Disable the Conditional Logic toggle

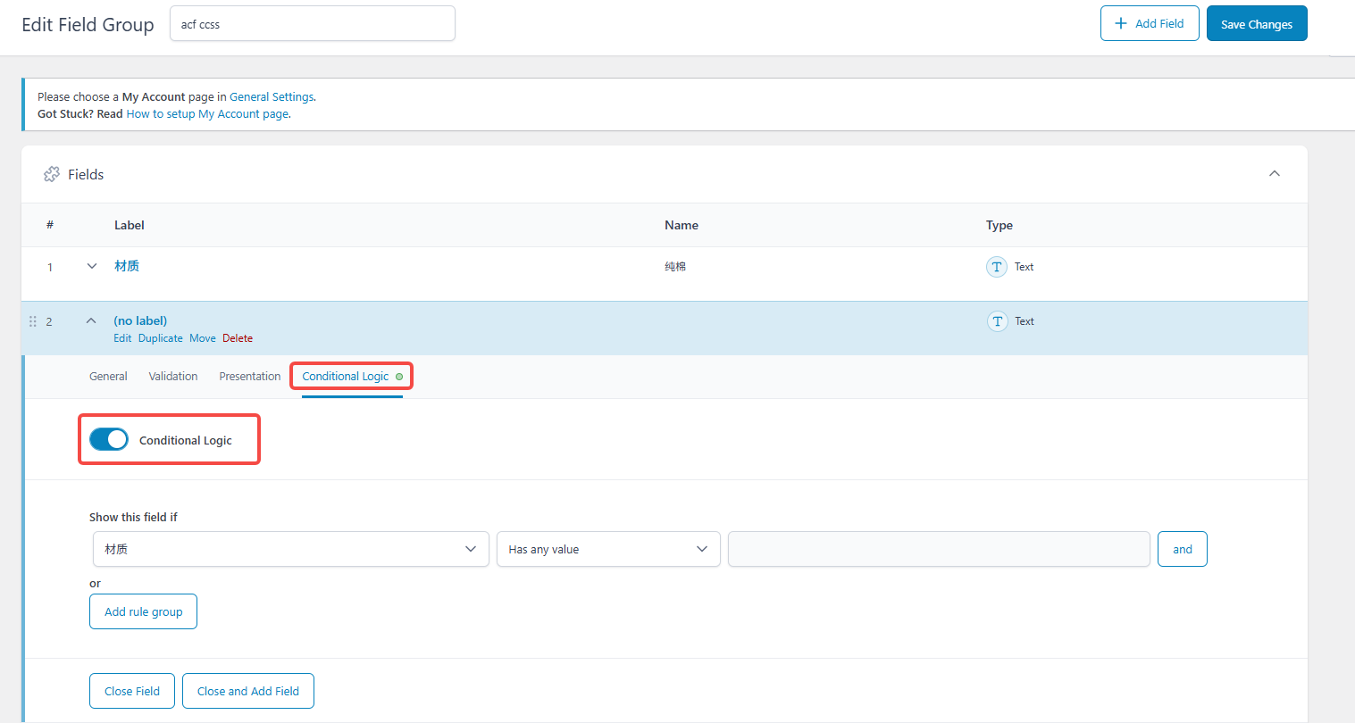pyautogui.click(x=109, y=439)
